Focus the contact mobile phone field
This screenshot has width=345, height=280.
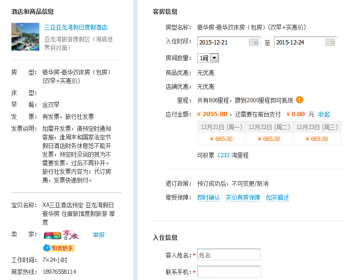click(229, 272)
